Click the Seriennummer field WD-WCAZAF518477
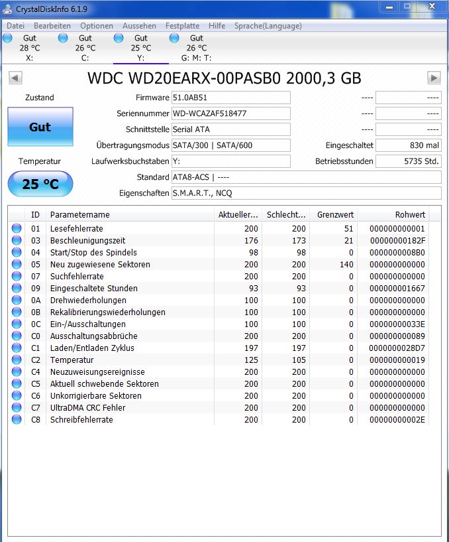The image size is (449, 542). tap(231, 113)
